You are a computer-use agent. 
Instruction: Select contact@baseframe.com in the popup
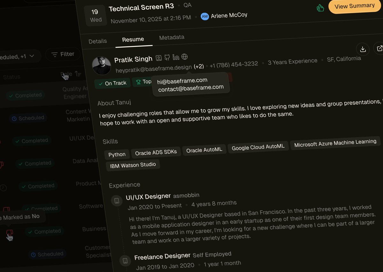tap(191, 88)
